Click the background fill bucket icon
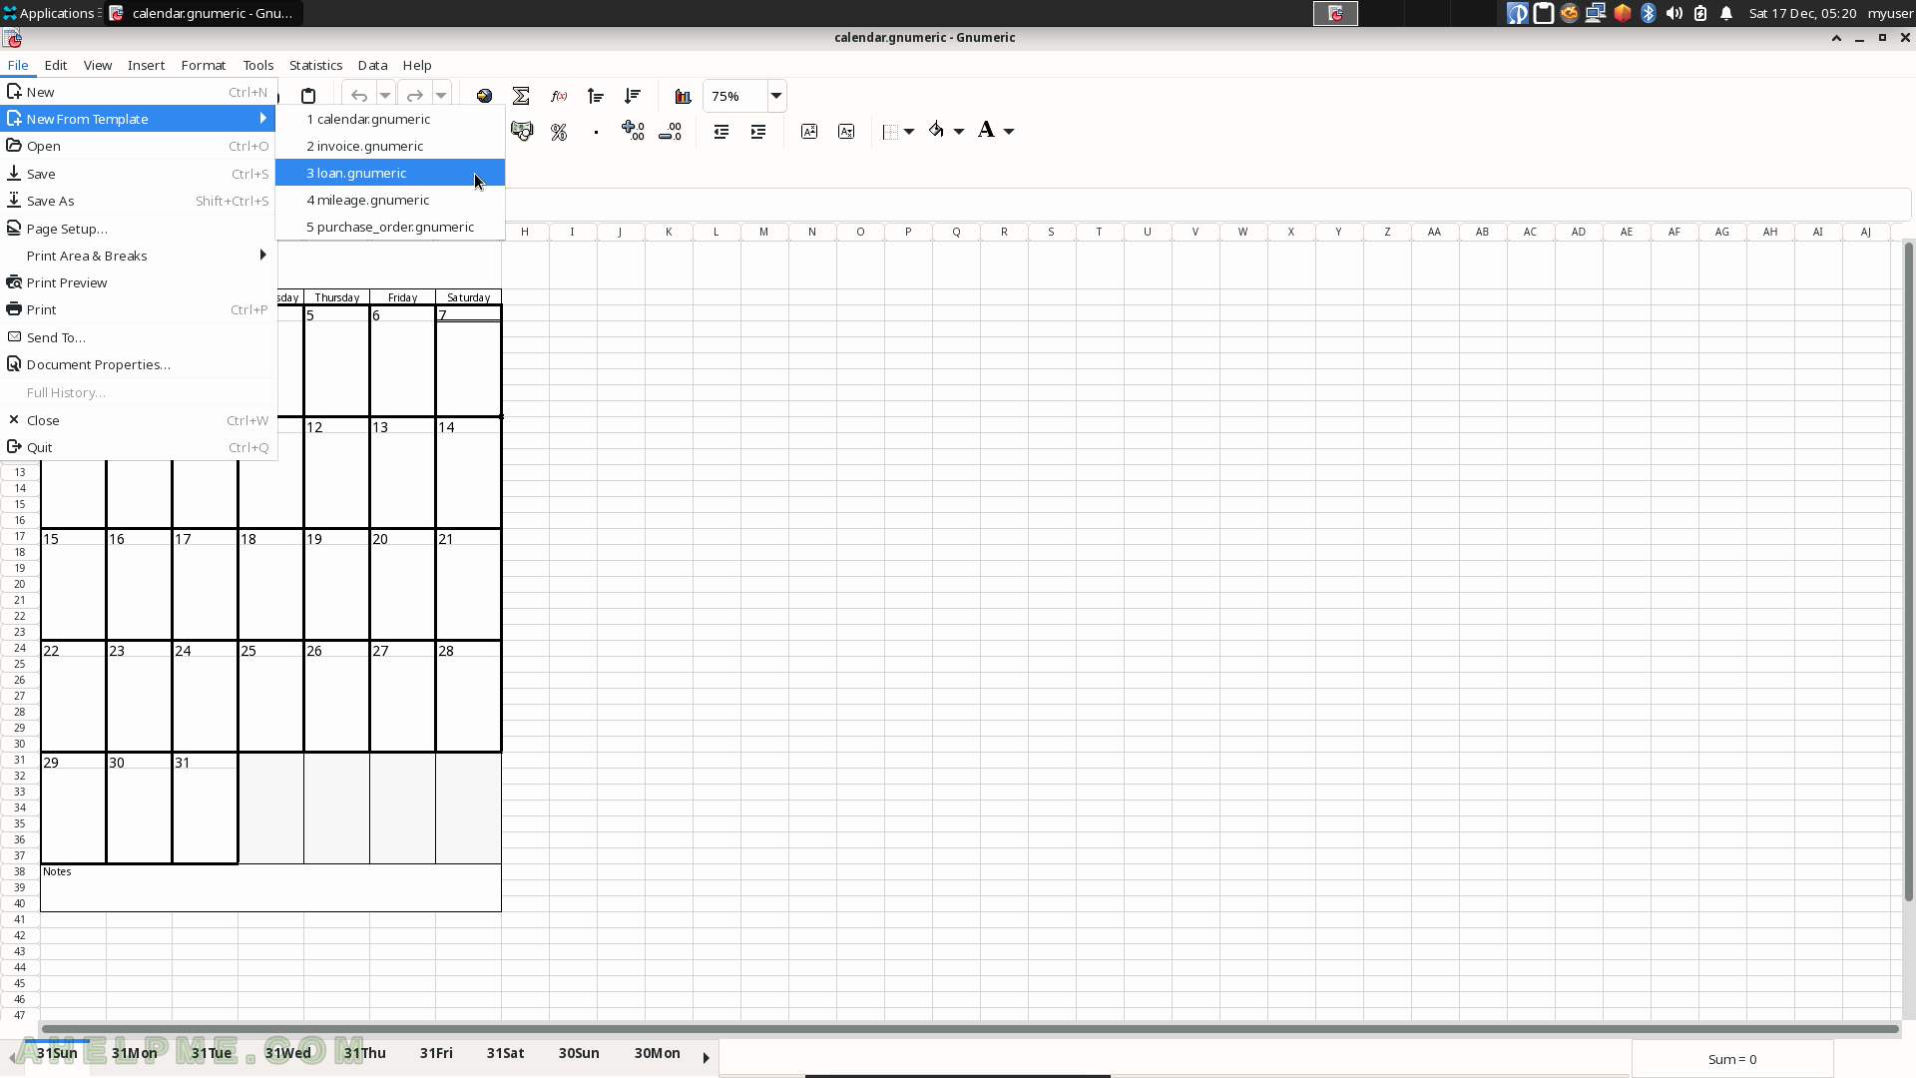This screenshot has height=1078, width=1916. click(x=936, y=131)
